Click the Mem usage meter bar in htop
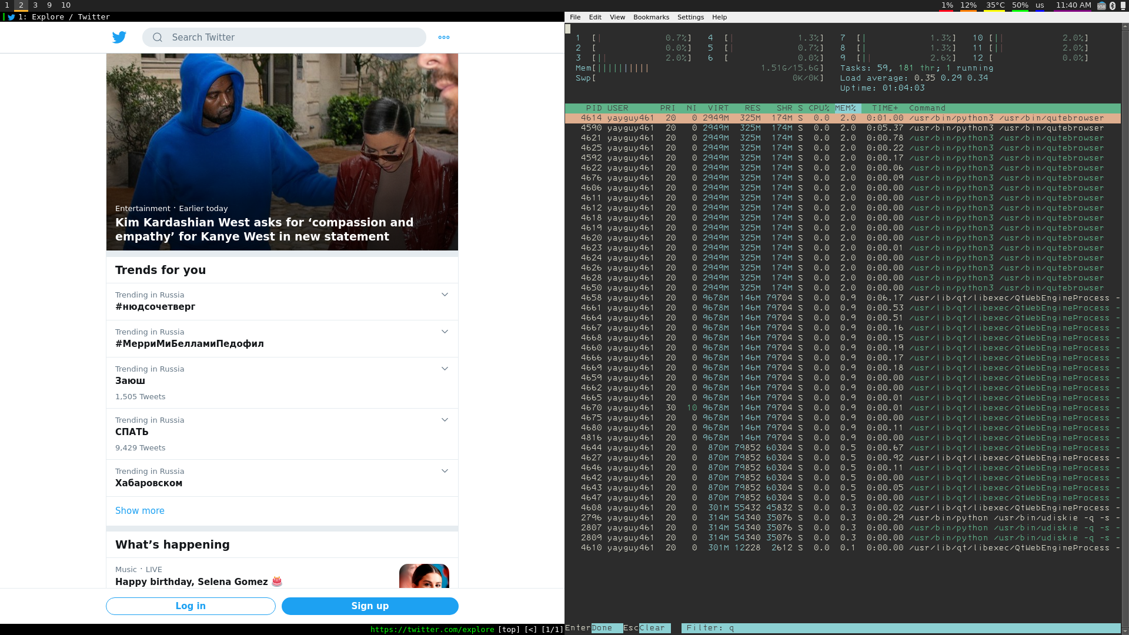 pyautogui.click(x=700, y=68)
